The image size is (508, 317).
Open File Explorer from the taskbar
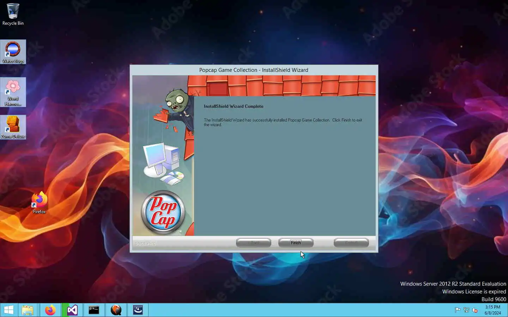28,310
